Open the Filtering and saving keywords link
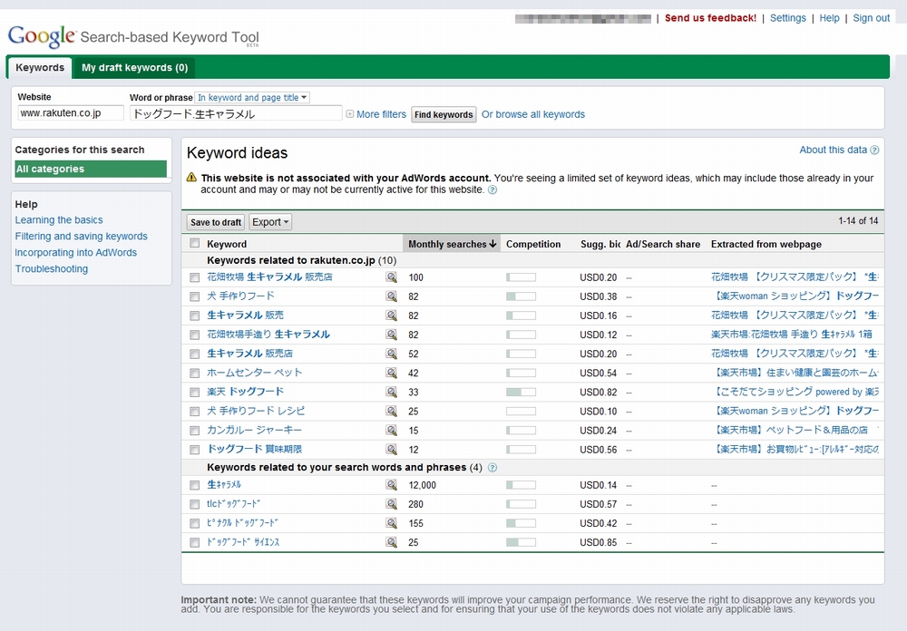This screenshot has height=631, width=907. 81,237
